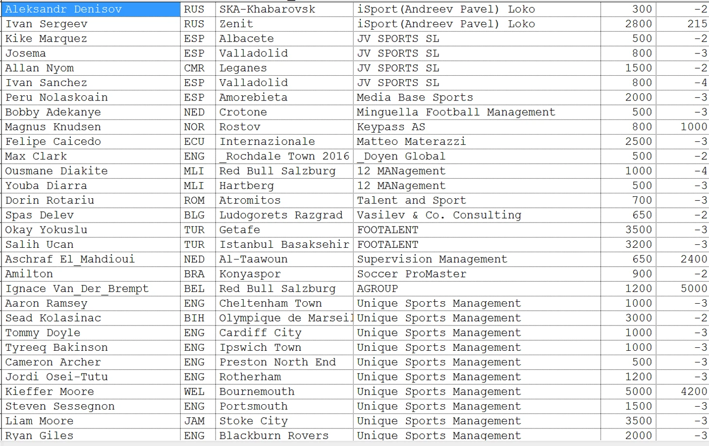Select Allan Nyom in the list

pos(91,68)
